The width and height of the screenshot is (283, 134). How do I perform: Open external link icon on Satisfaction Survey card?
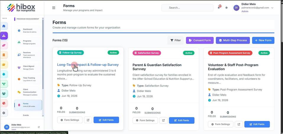click(x=163, y=120)
